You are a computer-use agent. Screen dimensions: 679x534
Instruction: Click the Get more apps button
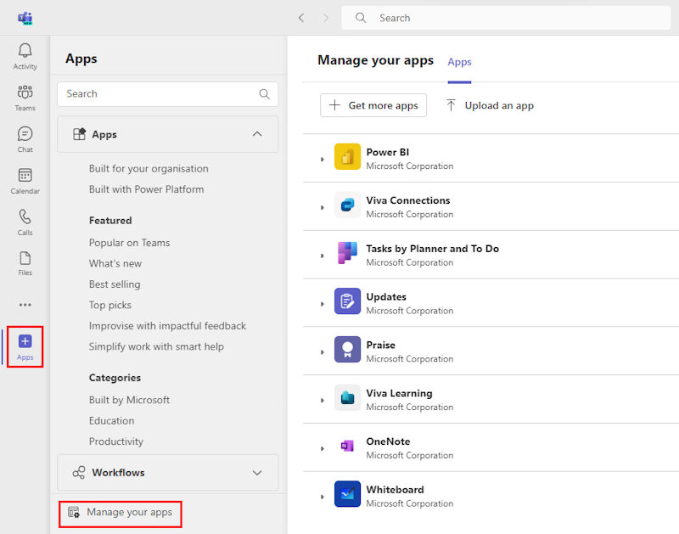click(x=373, y=105)
